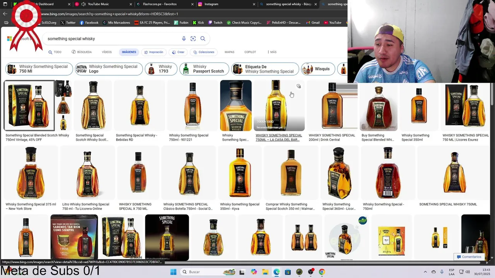The width and height of the screenshot is (495, 278).
Task: Open the MÁS more options menu
Action: [x=272, y=52]
